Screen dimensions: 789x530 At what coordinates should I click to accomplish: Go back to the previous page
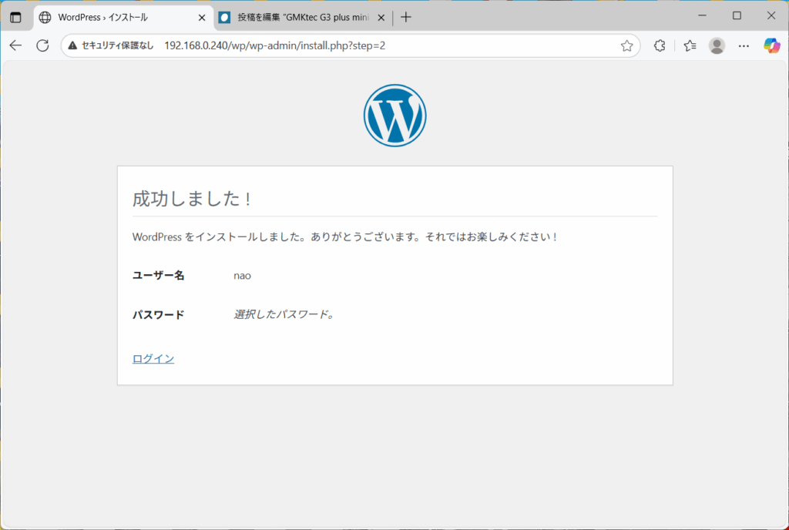15,45
